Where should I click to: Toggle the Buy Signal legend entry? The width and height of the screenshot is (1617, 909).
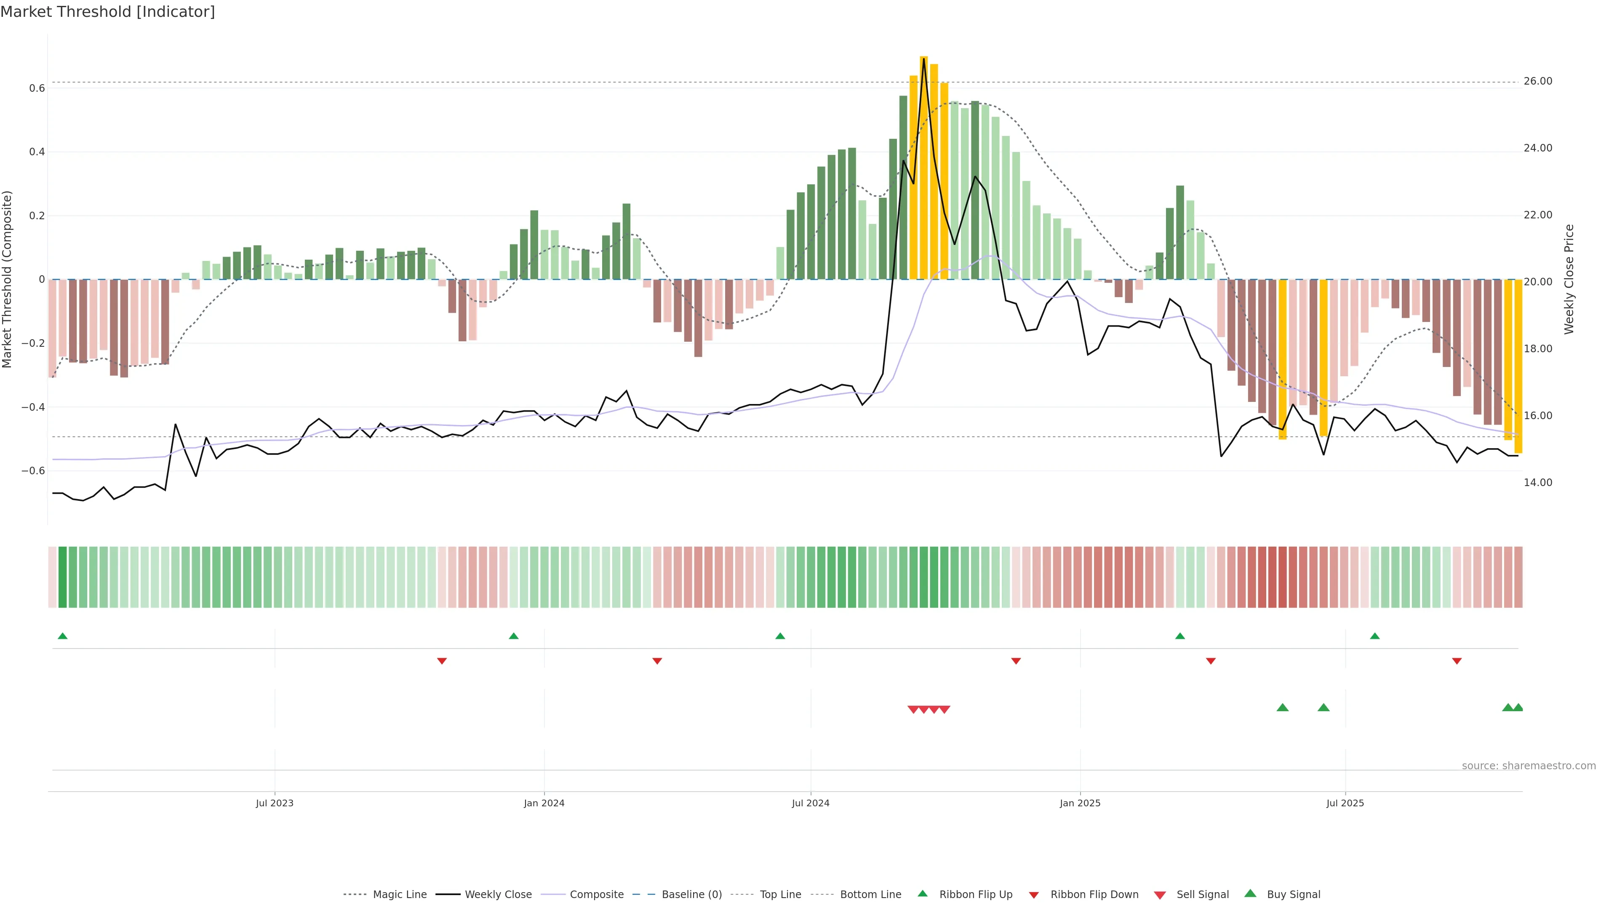1293,895
